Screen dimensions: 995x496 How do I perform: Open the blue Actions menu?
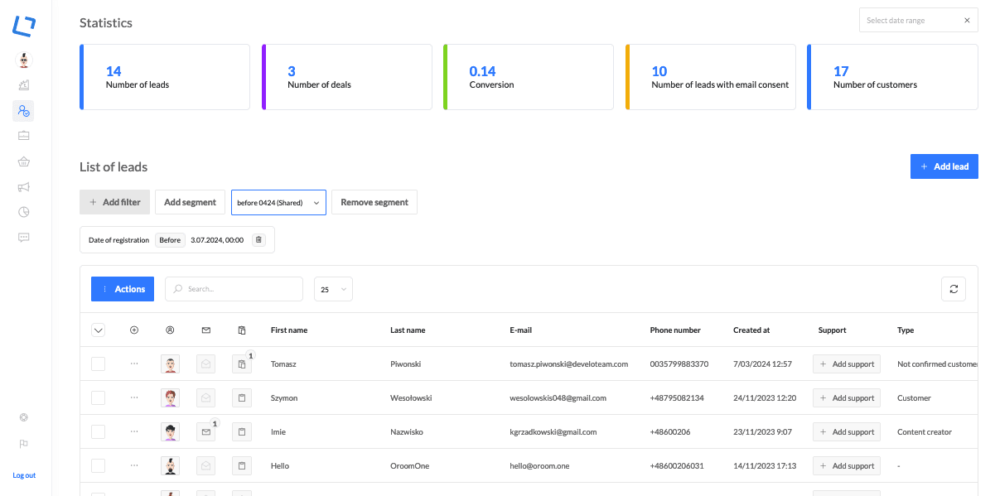coord(123,289)
